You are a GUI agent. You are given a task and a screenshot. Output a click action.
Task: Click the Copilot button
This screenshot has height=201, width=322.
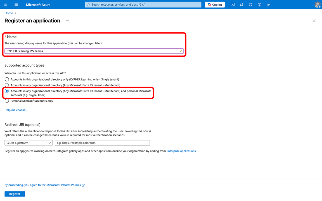click(x=215, y=4)
